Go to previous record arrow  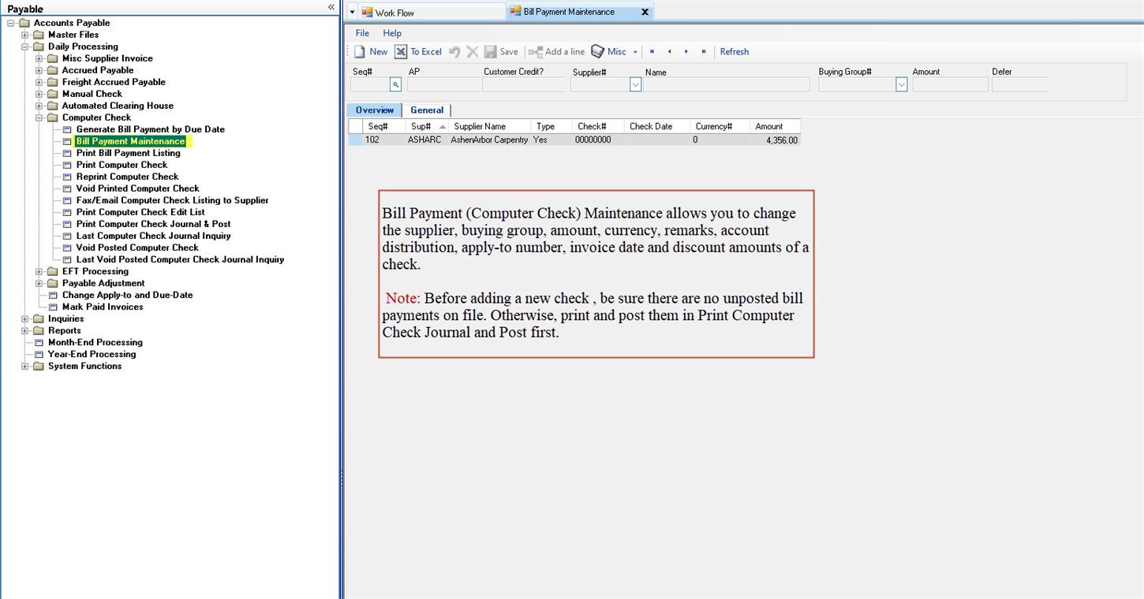[x=669, y=52]
